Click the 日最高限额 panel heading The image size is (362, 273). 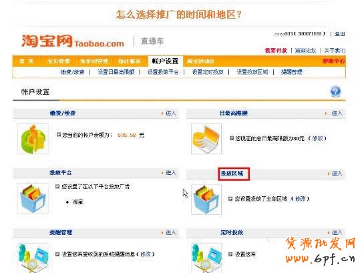coord(233,113)
